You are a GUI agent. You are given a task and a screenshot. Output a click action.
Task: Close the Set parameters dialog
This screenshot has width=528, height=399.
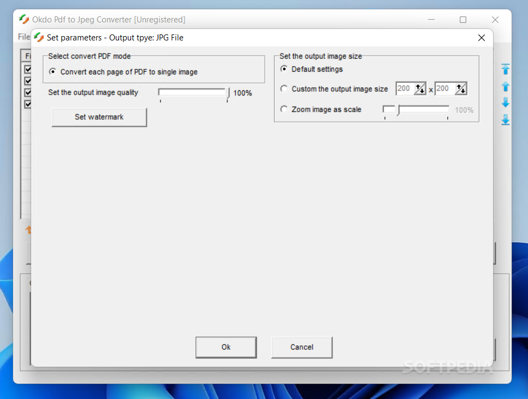click(x=482, y=38)
